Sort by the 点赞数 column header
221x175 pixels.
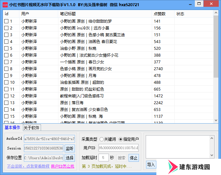163,14
